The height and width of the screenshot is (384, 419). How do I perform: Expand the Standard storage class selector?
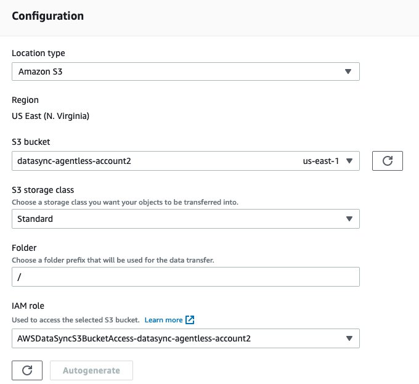[x=185, y=219]
